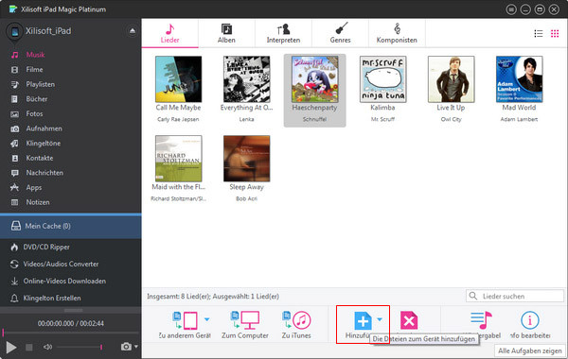Viewport: 568px width, 359px height.
Task: Click the pink delete file icon
Action: (409, 320)
